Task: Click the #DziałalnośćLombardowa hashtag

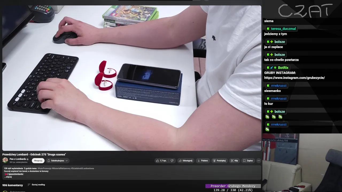Action: coord(83,168)
